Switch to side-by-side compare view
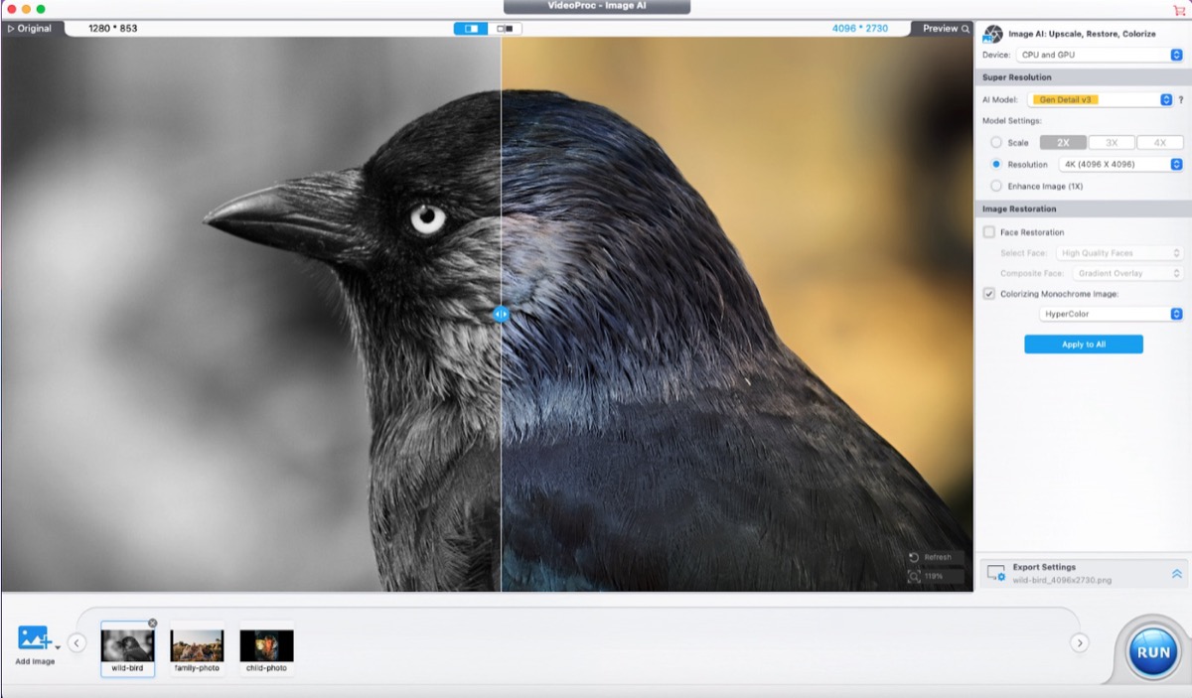Image resolution: width=1192 pixels, height=698 pixels. coord(505,29)
